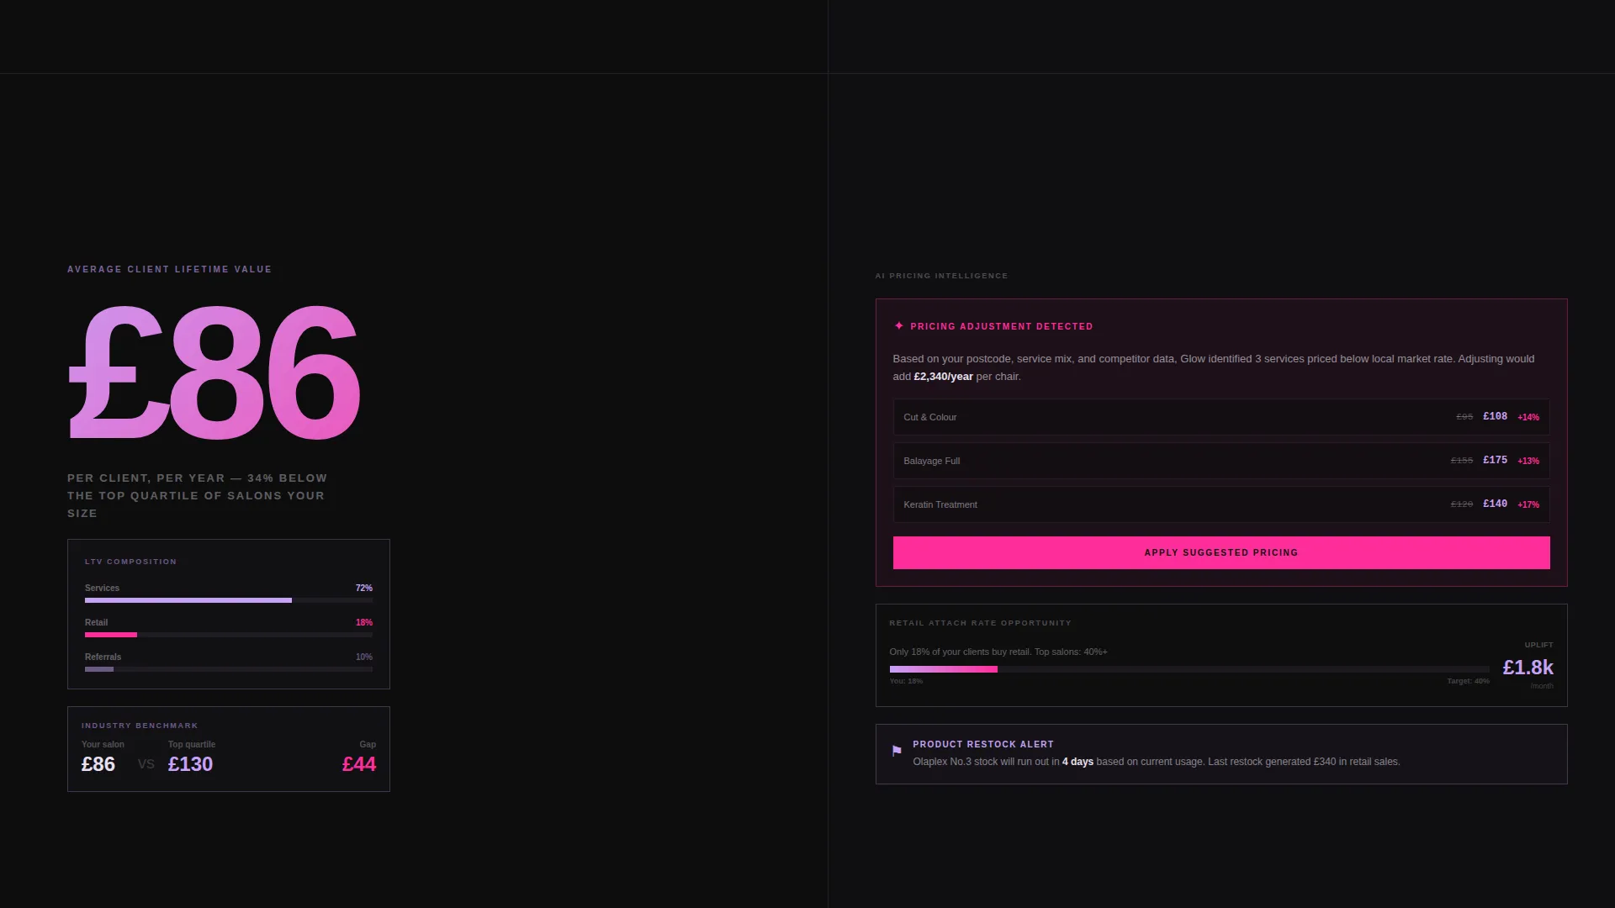
Task: Click the sparkle icon beside Pricing Adjustment Detected
Action: click(899, 326)
